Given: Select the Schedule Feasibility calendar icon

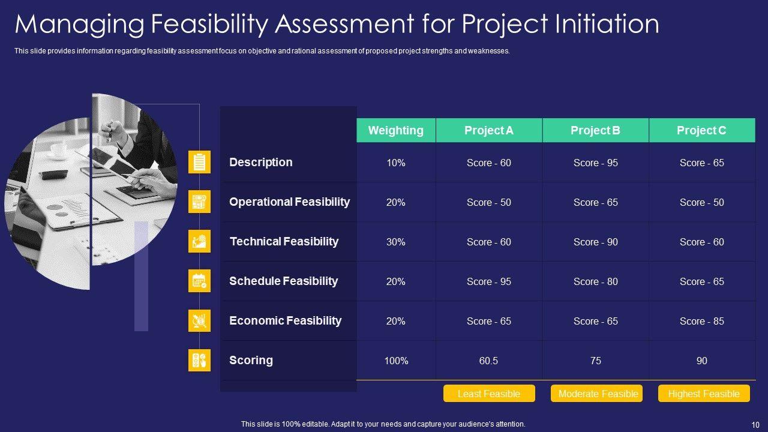Looking at the screenshot, I should pos(199,281).
